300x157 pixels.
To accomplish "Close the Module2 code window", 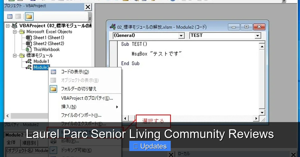I will pyautogui.click(x=259, y=27).
